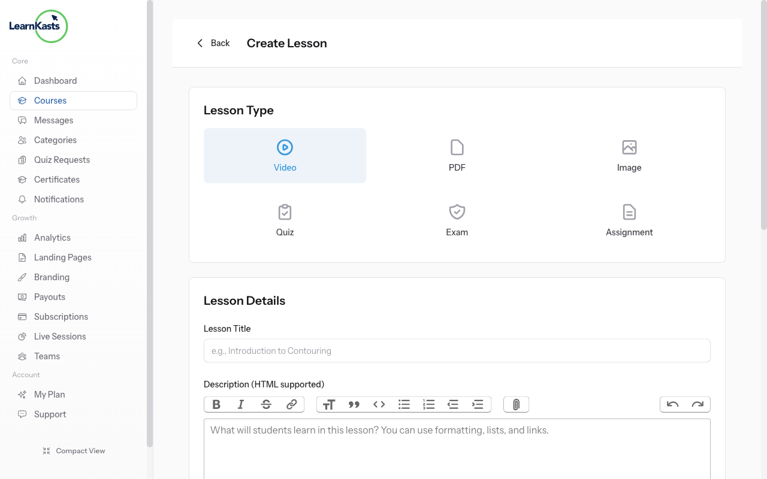Insert a blockquote
This screenshot has height=479, width=767.
(354, 404)
